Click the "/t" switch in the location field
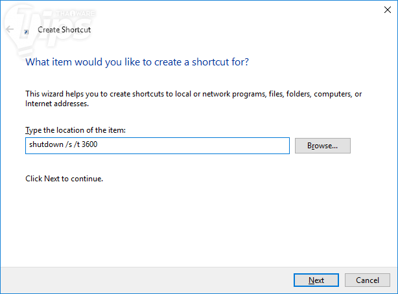398x294 pixels. [x=76, y=146]
